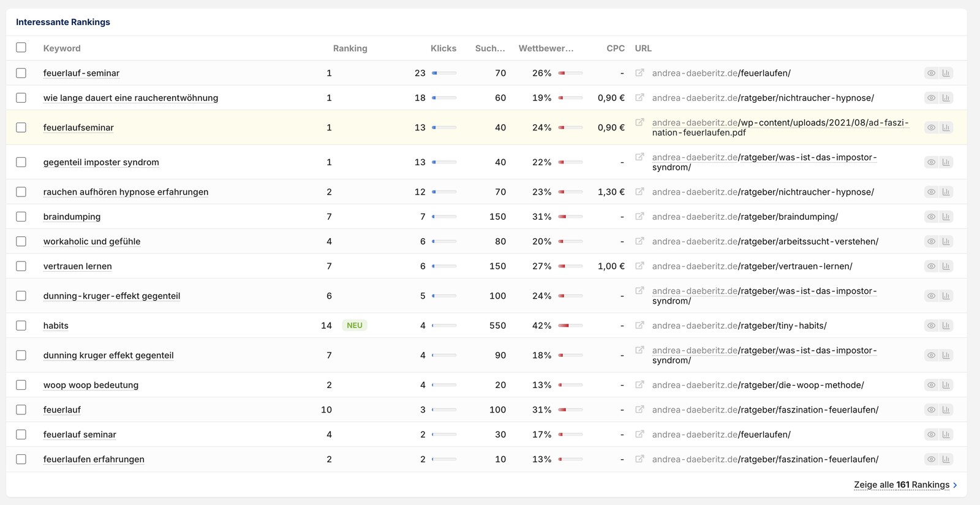980x505 pixels.
Task: Open die-woop-methode URL link
Action: pos(758,385)
